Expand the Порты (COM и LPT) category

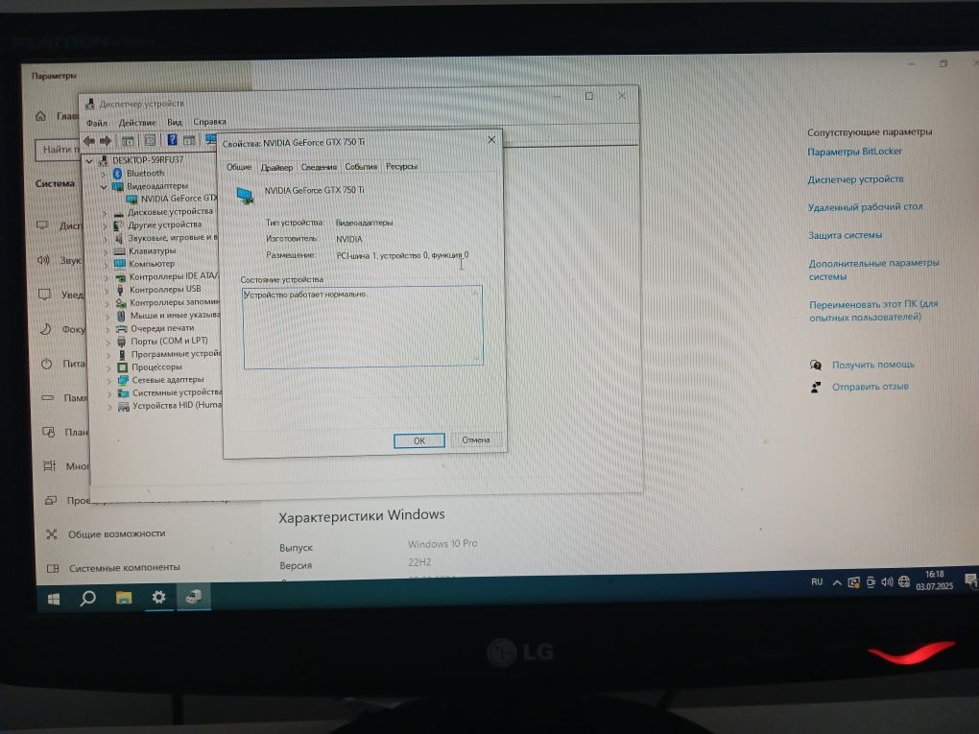[x=108, y=342]
